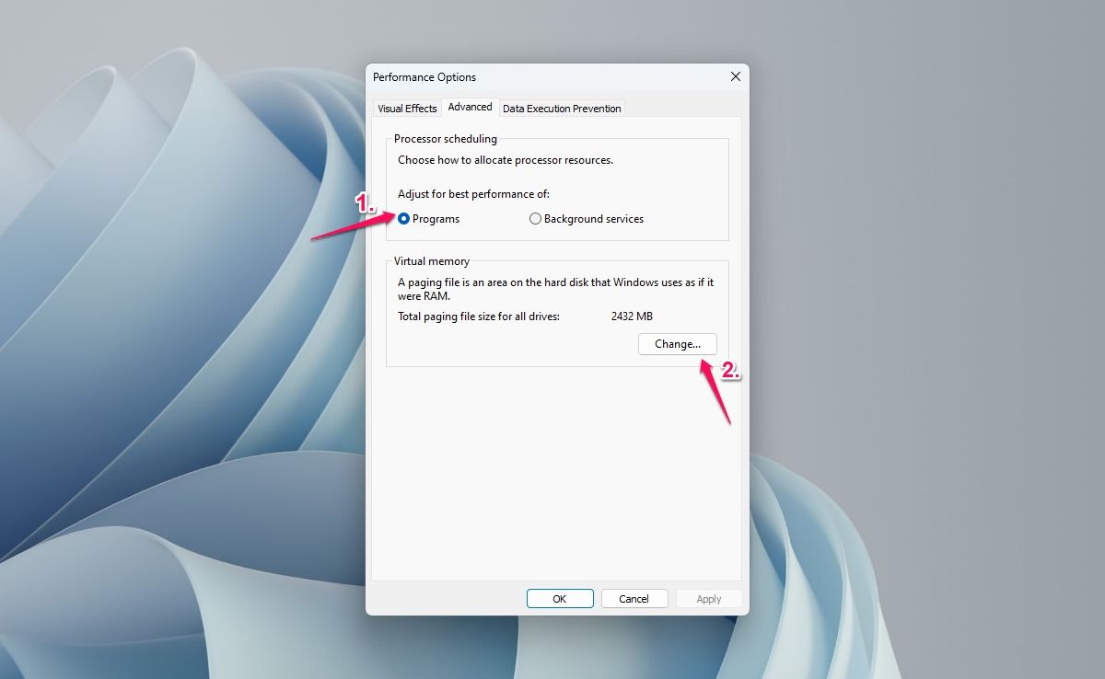This screenshot has height=679, width=1105.
Task: Select the Programs radio button
Action: click(x=404, y=219)
